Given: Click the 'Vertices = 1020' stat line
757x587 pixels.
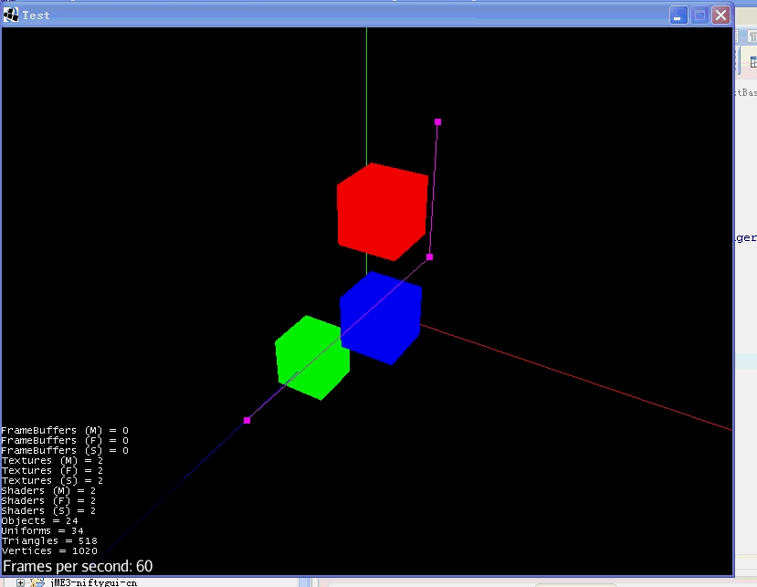Looking at the screenshot, I should (49, 550).
